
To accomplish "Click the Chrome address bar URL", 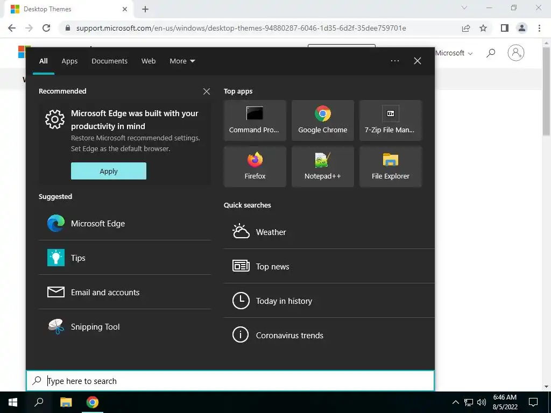I will (241, 28).
